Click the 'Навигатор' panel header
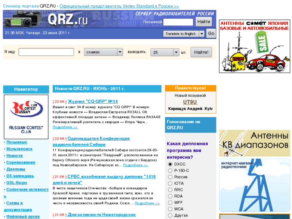The image size is (292, 219). (x=26, y=89)
